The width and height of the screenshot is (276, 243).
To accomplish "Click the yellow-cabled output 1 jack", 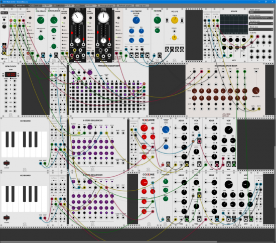I will tap(251, 37).
